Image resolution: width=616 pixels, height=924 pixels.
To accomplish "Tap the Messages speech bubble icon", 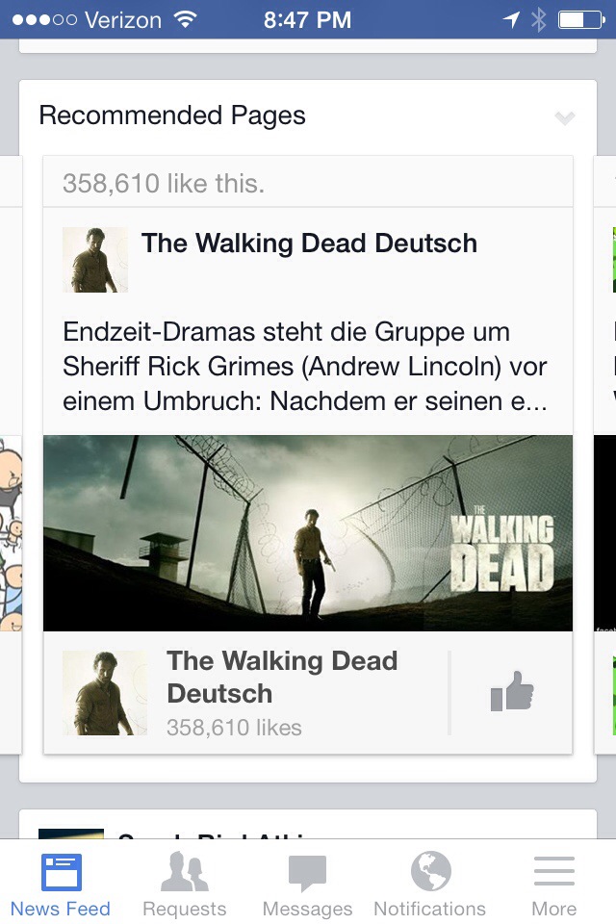I will tap(307, 872).
